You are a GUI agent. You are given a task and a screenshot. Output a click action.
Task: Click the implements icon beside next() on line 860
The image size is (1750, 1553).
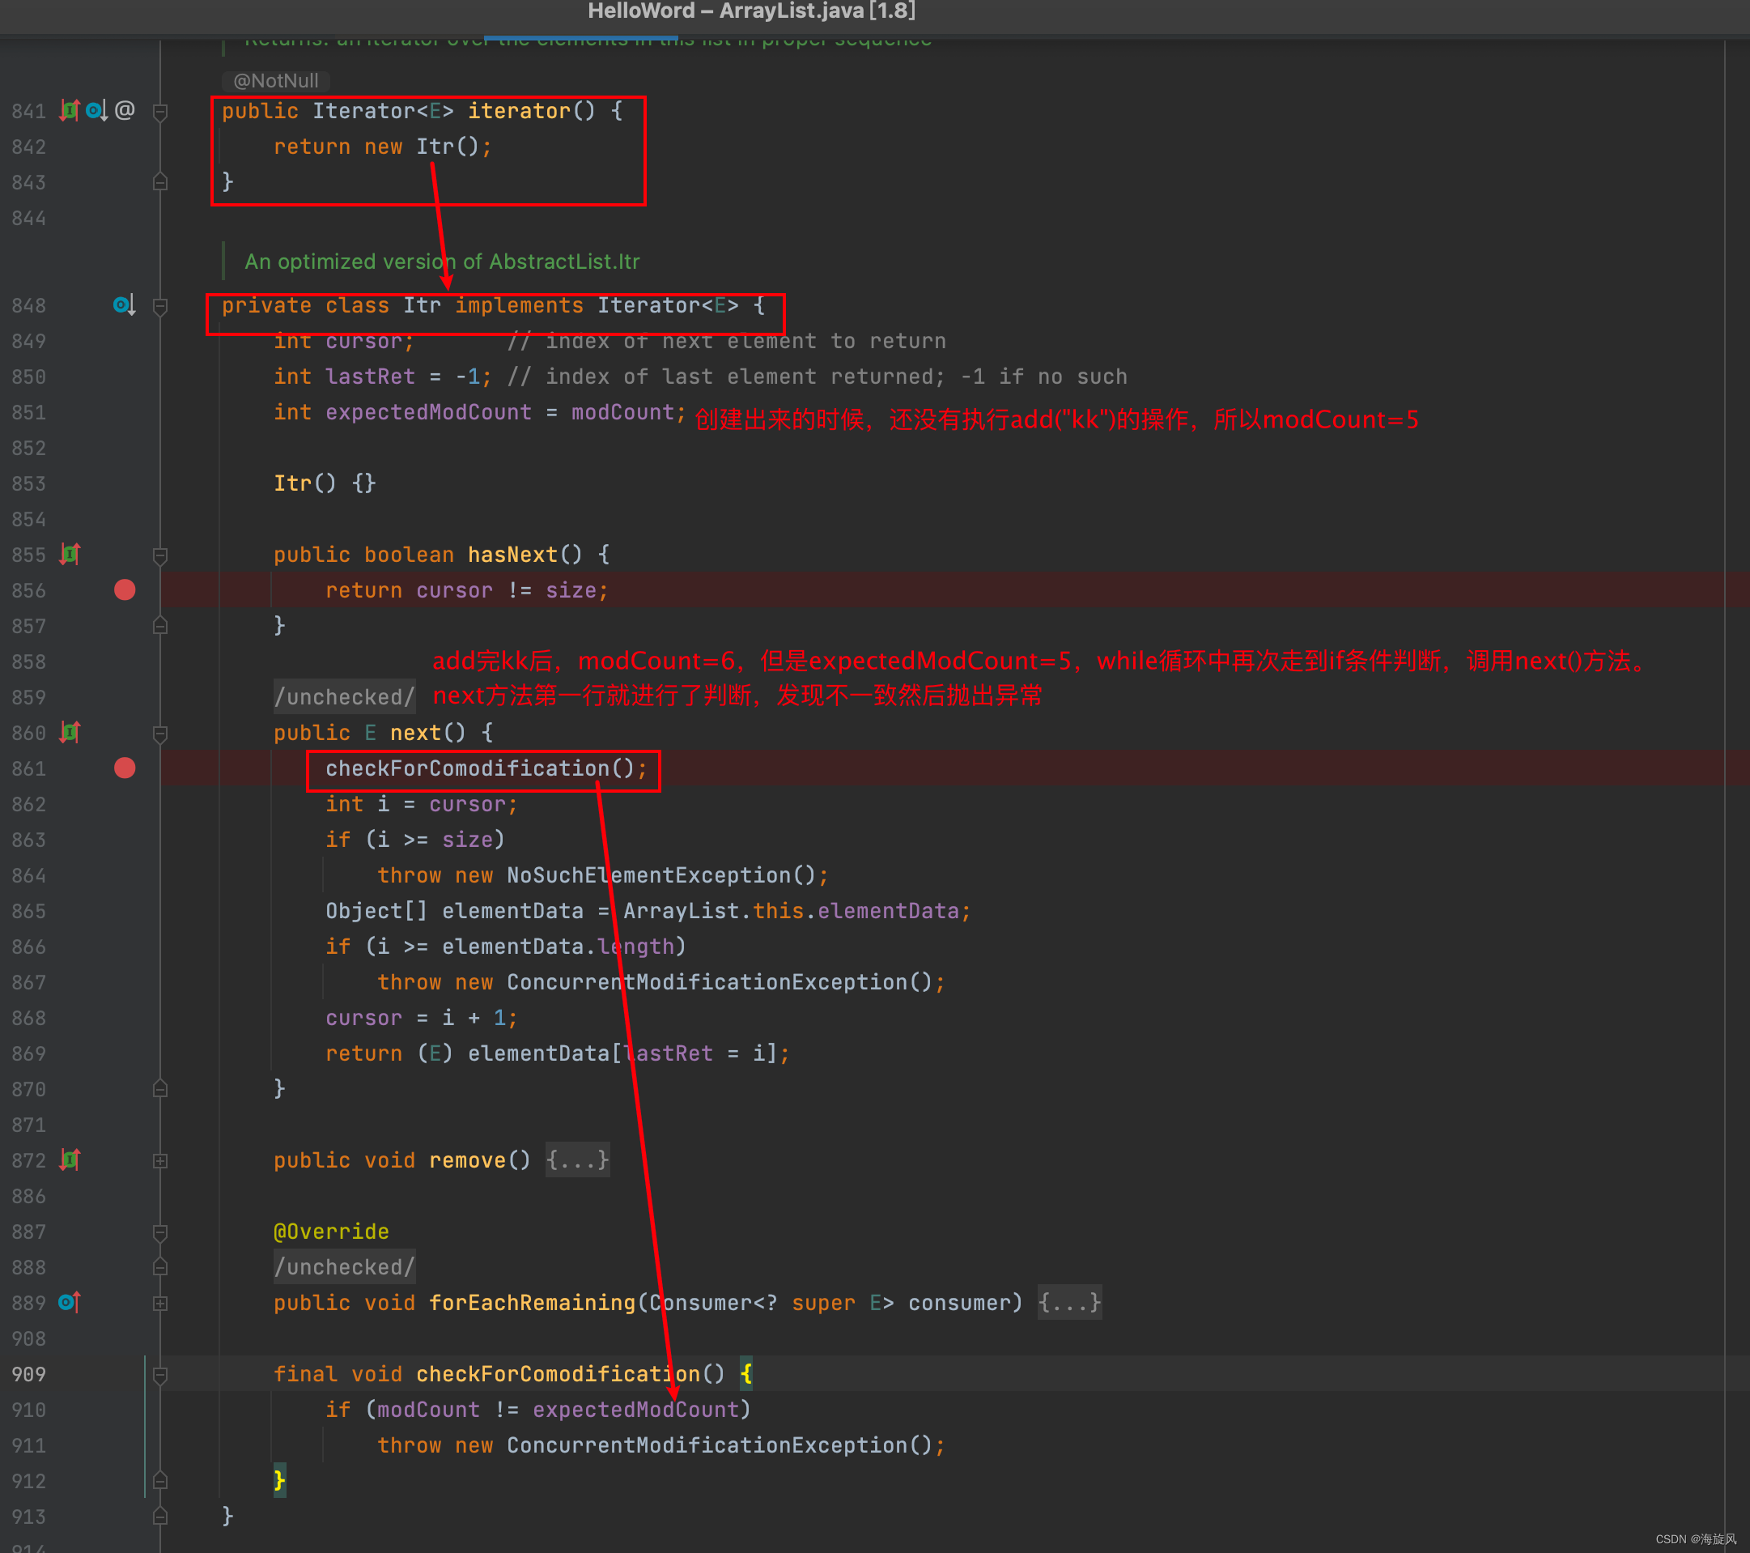coord(70,733)
